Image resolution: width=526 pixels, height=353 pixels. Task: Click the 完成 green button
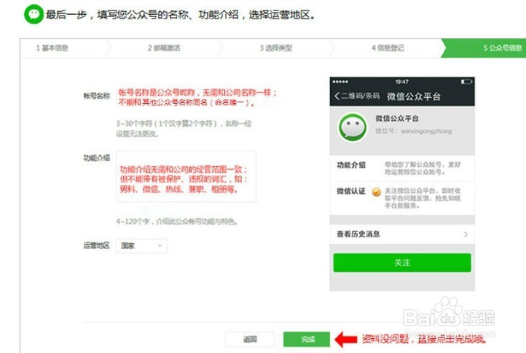point(306,339)
